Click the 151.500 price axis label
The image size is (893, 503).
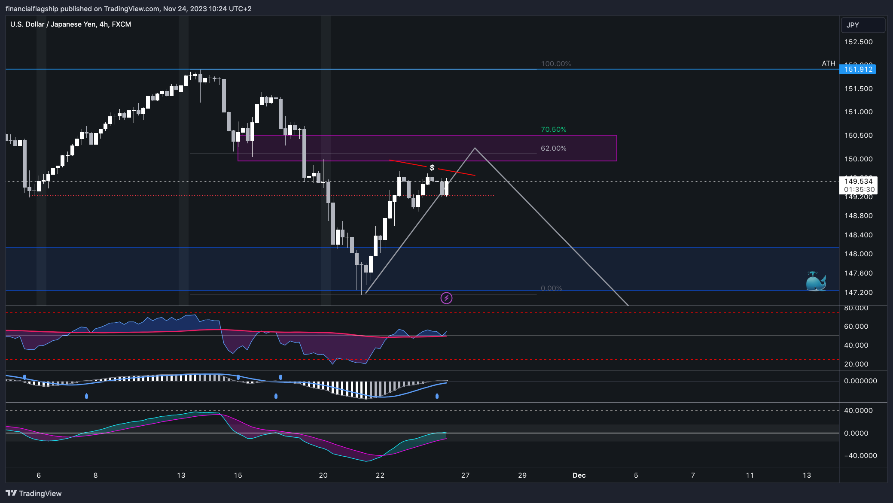click(858, 88)
